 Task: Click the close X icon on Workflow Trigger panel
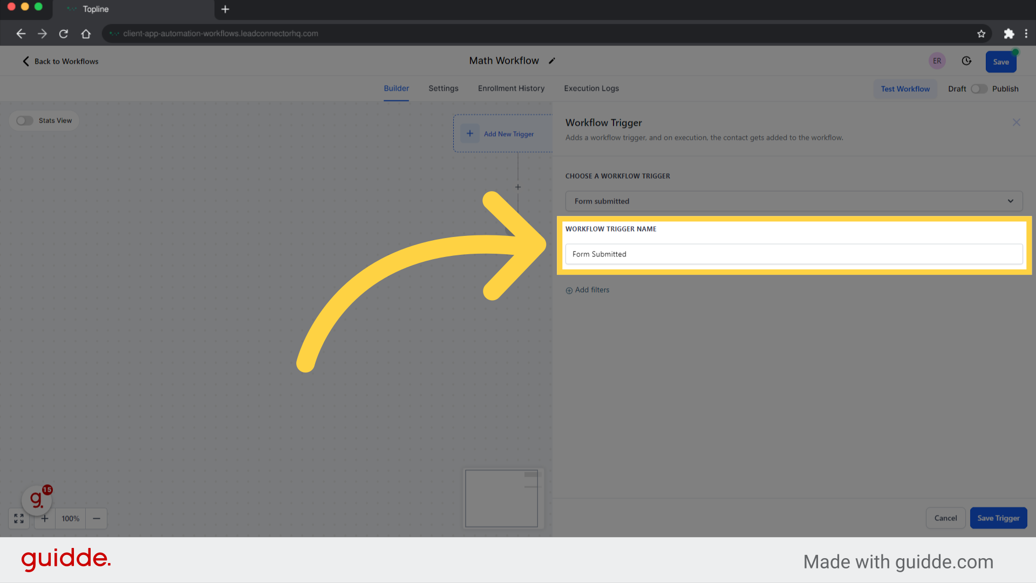[x=1017, y=123]
